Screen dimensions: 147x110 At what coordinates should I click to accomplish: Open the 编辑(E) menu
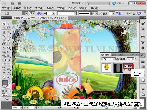(x=17, y=8)
